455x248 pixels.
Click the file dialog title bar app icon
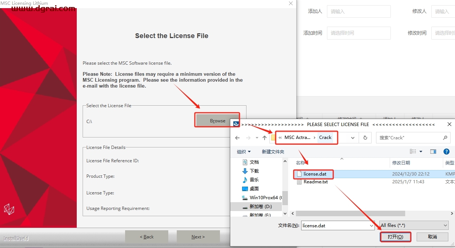click(236, 124)
